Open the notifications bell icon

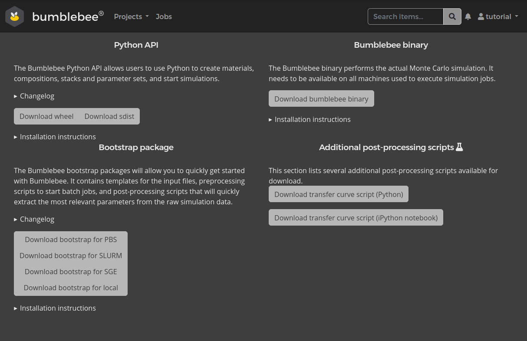[x=468, y=16]
